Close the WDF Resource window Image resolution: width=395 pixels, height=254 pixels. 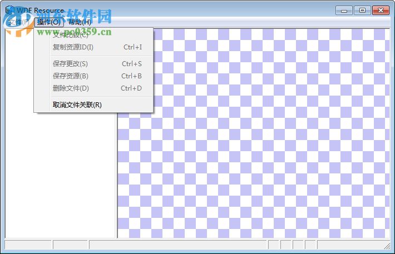[381, 11]
